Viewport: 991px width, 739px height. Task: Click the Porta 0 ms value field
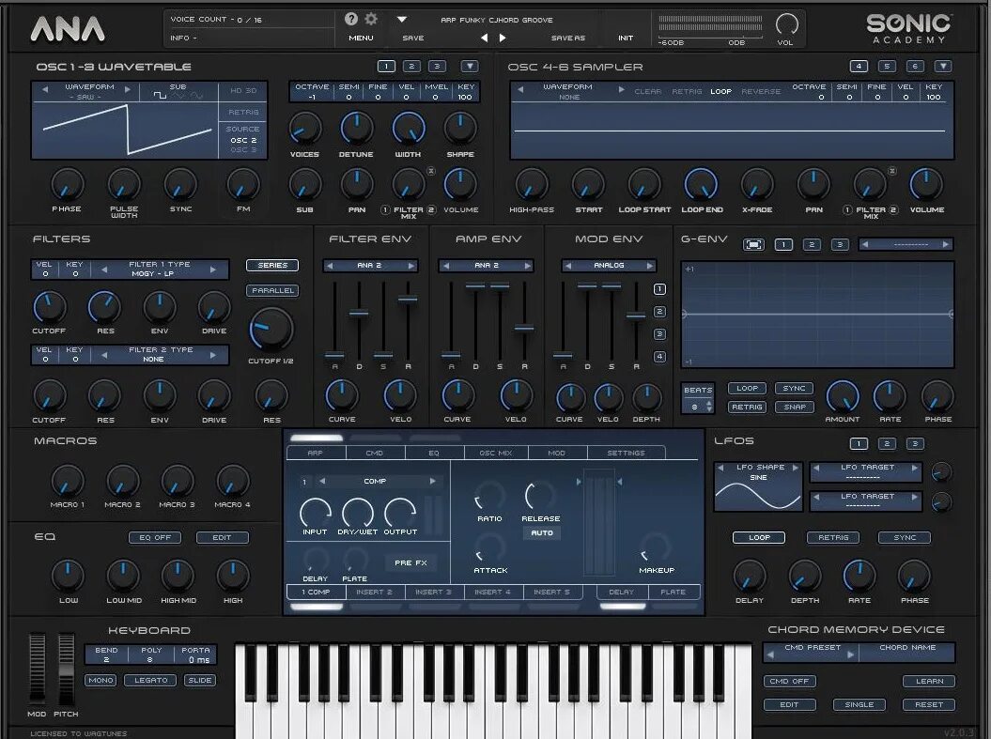(x=198, y=659)
